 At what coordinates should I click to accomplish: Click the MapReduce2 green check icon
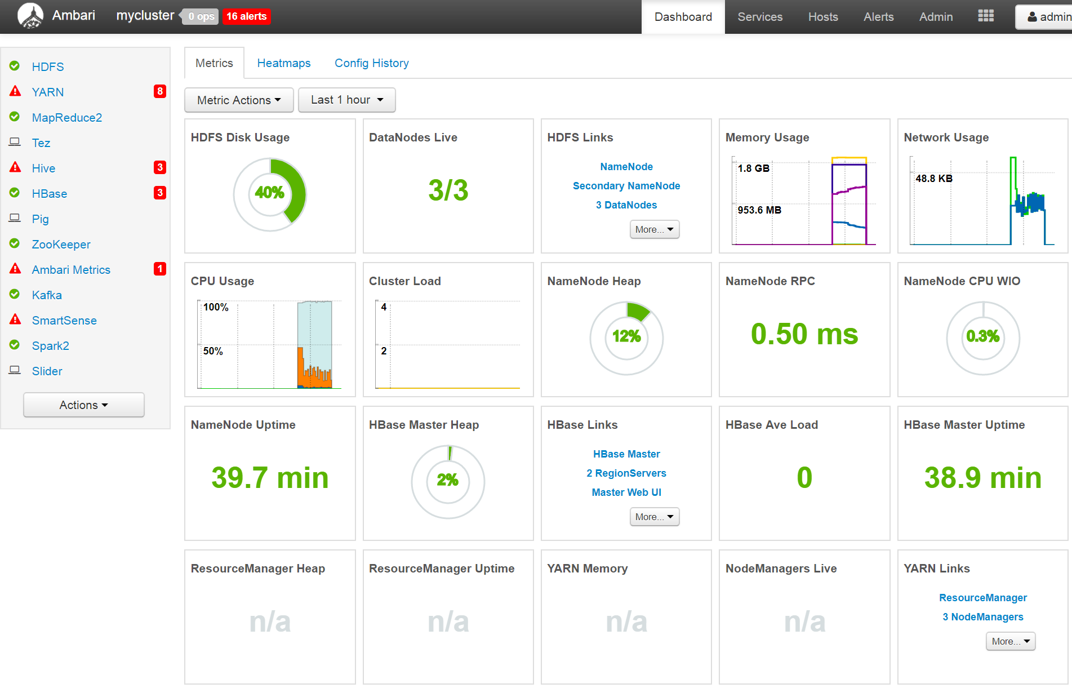click(15, 117)
